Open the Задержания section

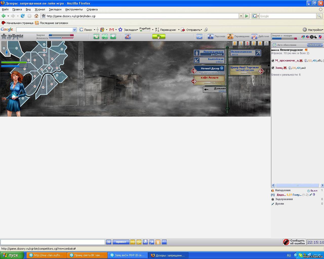point(284,199)
